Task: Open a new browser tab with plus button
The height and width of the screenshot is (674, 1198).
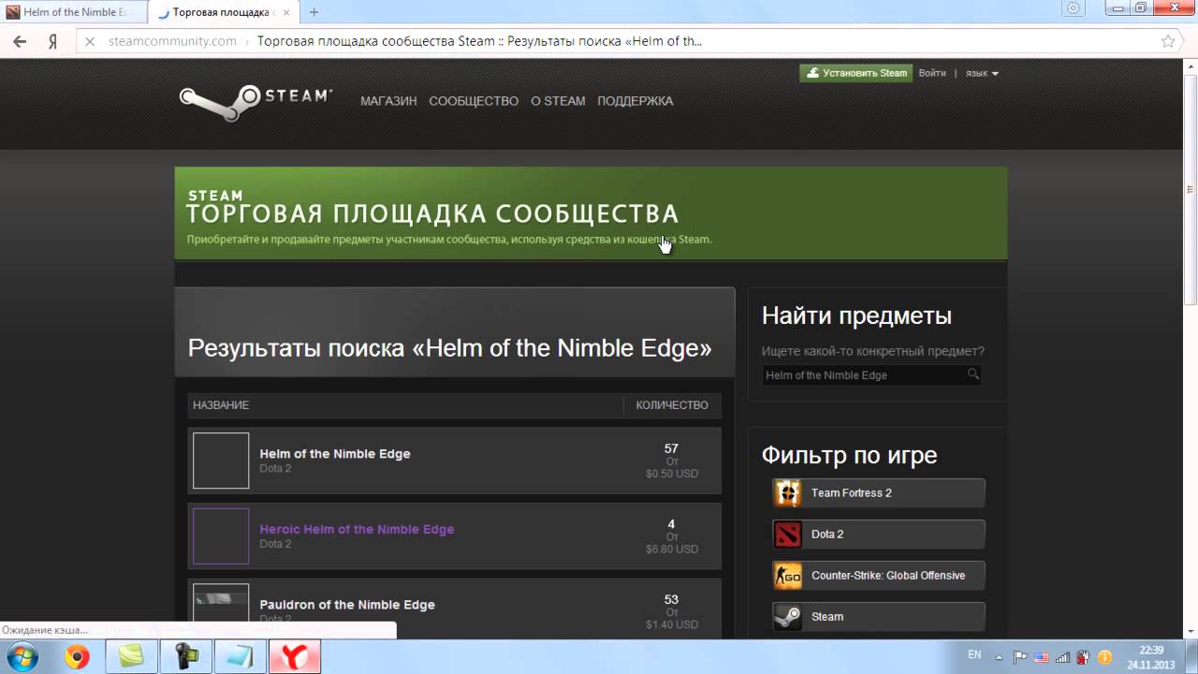Action: pos(314,12)
